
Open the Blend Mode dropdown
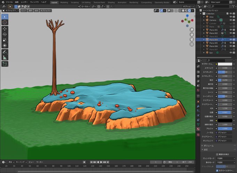226,158
